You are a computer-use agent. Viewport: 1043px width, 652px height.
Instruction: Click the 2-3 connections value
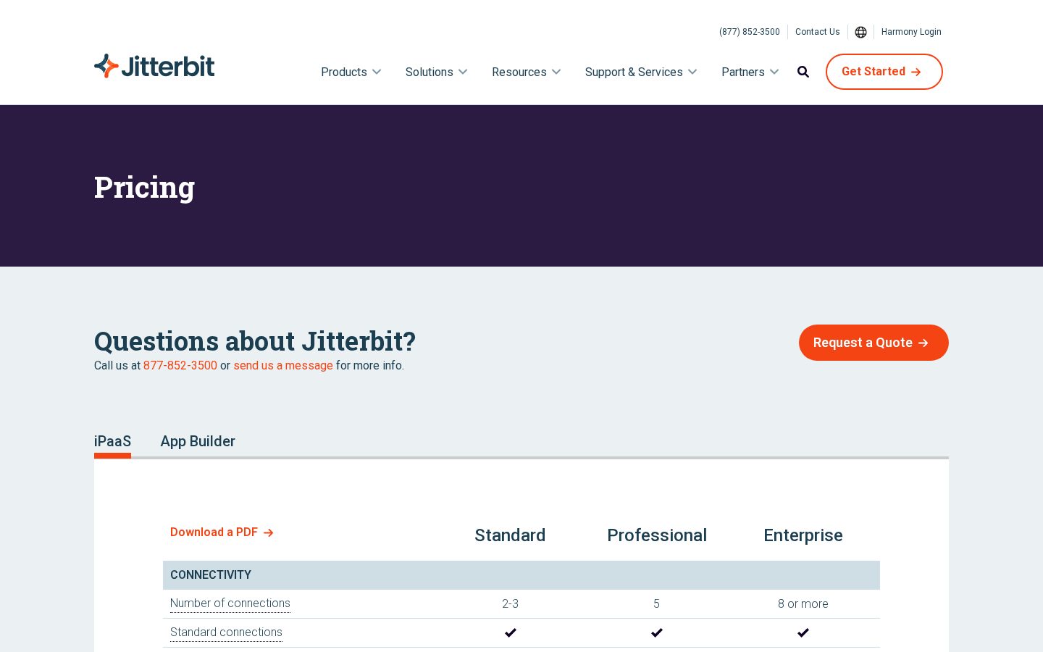coord(510,604)
